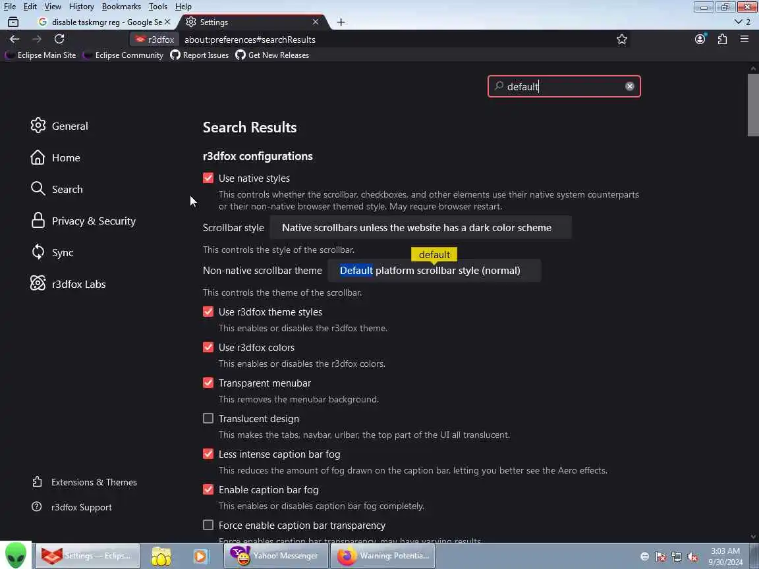Click the address bar URL text
Screen dimensions: 759x569
pyautogui.click(x=250, y=40)
